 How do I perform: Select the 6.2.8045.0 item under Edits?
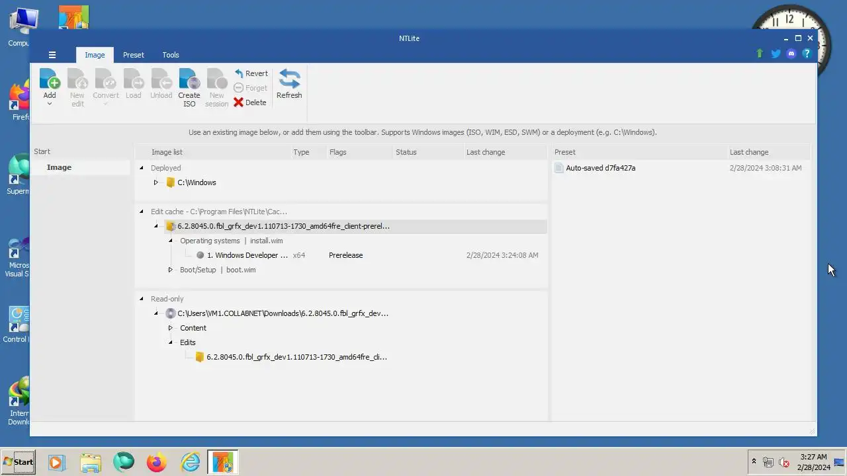296,357
